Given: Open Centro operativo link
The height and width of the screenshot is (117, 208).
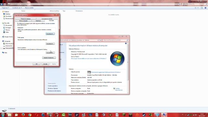Looking at the screenshot, I should click(x=53, y=86).
